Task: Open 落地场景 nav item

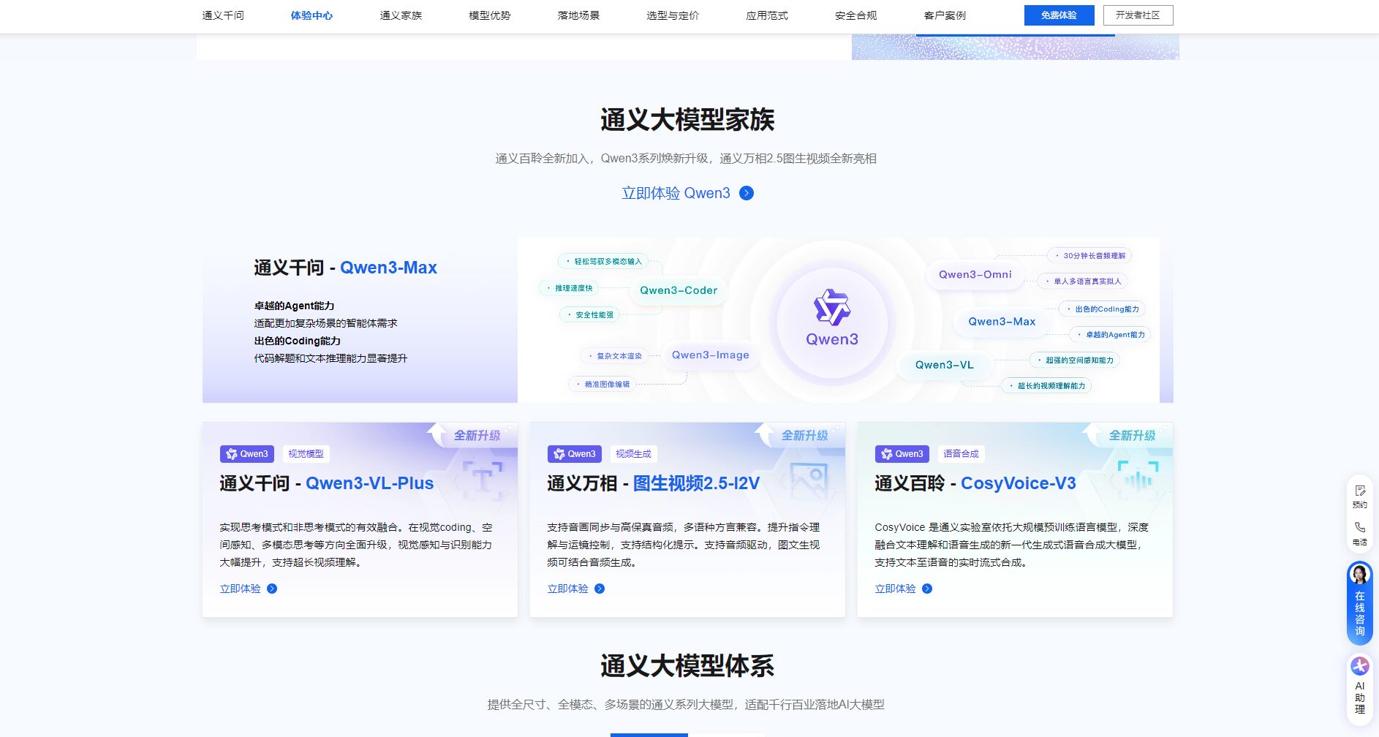Action: pos(578,15)
